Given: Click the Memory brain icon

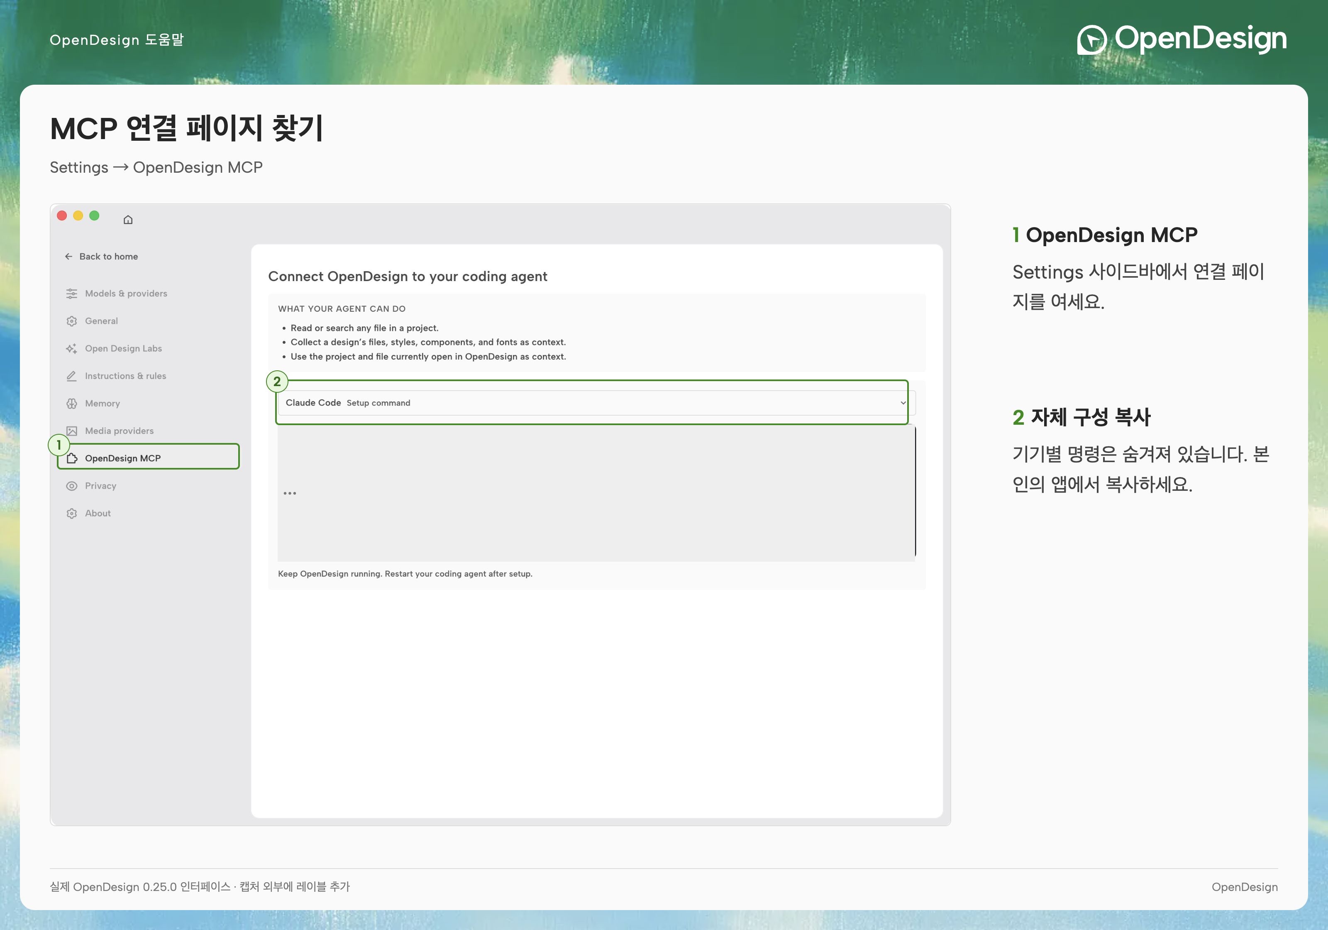Looking at the screenshot, I should pyautogui.click(x=72, y=404).
